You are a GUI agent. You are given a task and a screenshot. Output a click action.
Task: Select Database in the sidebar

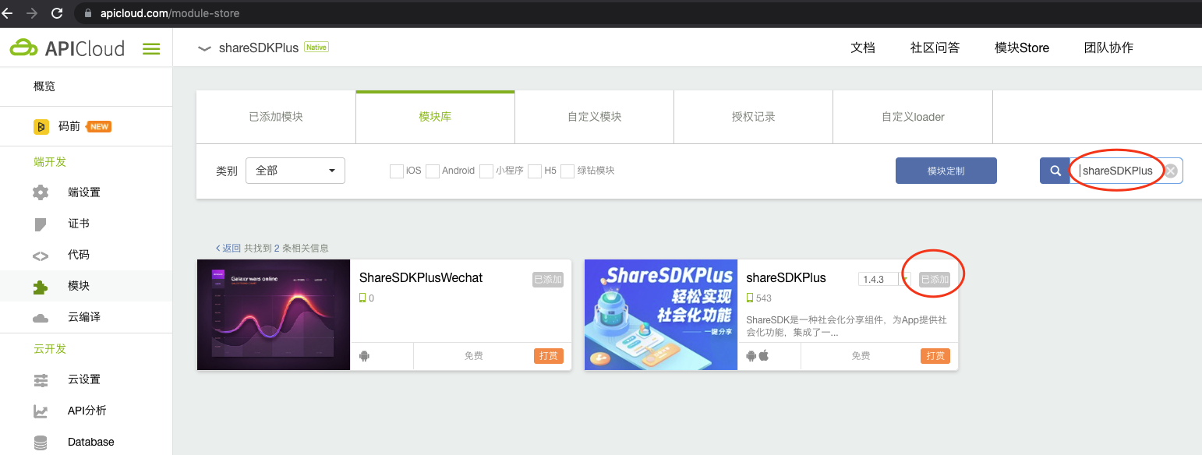tap(86, 442)
